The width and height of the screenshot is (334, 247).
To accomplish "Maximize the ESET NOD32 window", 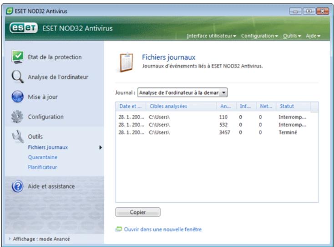I will (309, 11).
